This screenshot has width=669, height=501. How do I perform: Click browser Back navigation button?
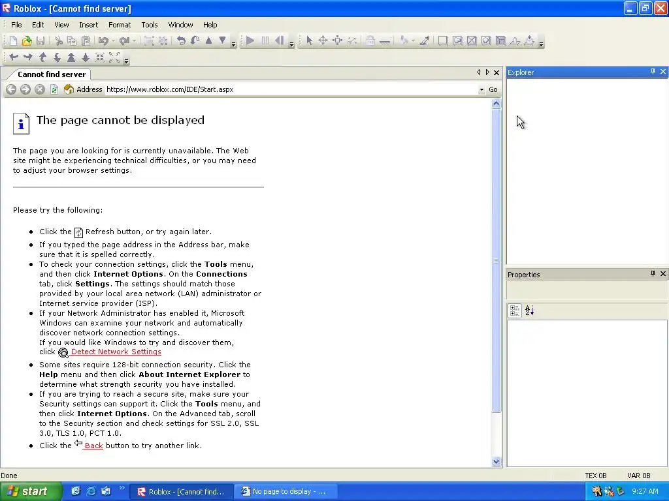[x=11, y=89]
